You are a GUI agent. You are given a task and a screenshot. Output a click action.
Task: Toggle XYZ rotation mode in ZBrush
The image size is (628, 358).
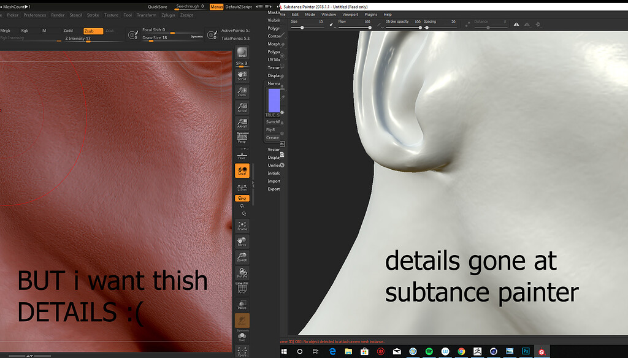pyautogui.click(x=242, y=198)
